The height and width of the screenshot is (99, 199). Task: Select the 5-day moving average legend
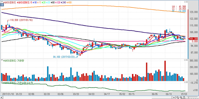(25, 2)
